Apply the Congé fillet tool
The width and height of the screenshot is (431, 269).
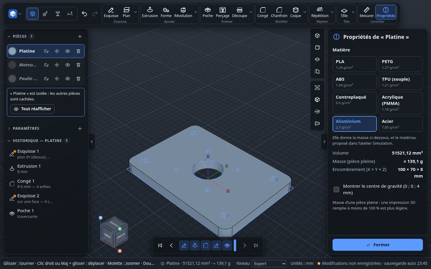click(263, 12)
